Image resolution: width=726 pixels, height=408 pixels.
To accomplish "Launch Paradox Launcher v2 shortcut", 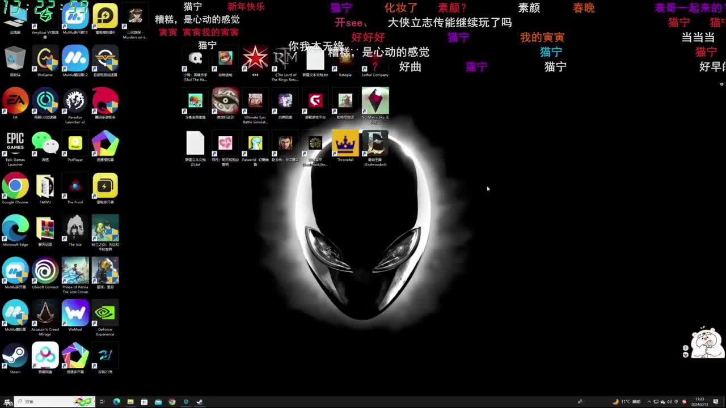I will [x=75, y=105].
